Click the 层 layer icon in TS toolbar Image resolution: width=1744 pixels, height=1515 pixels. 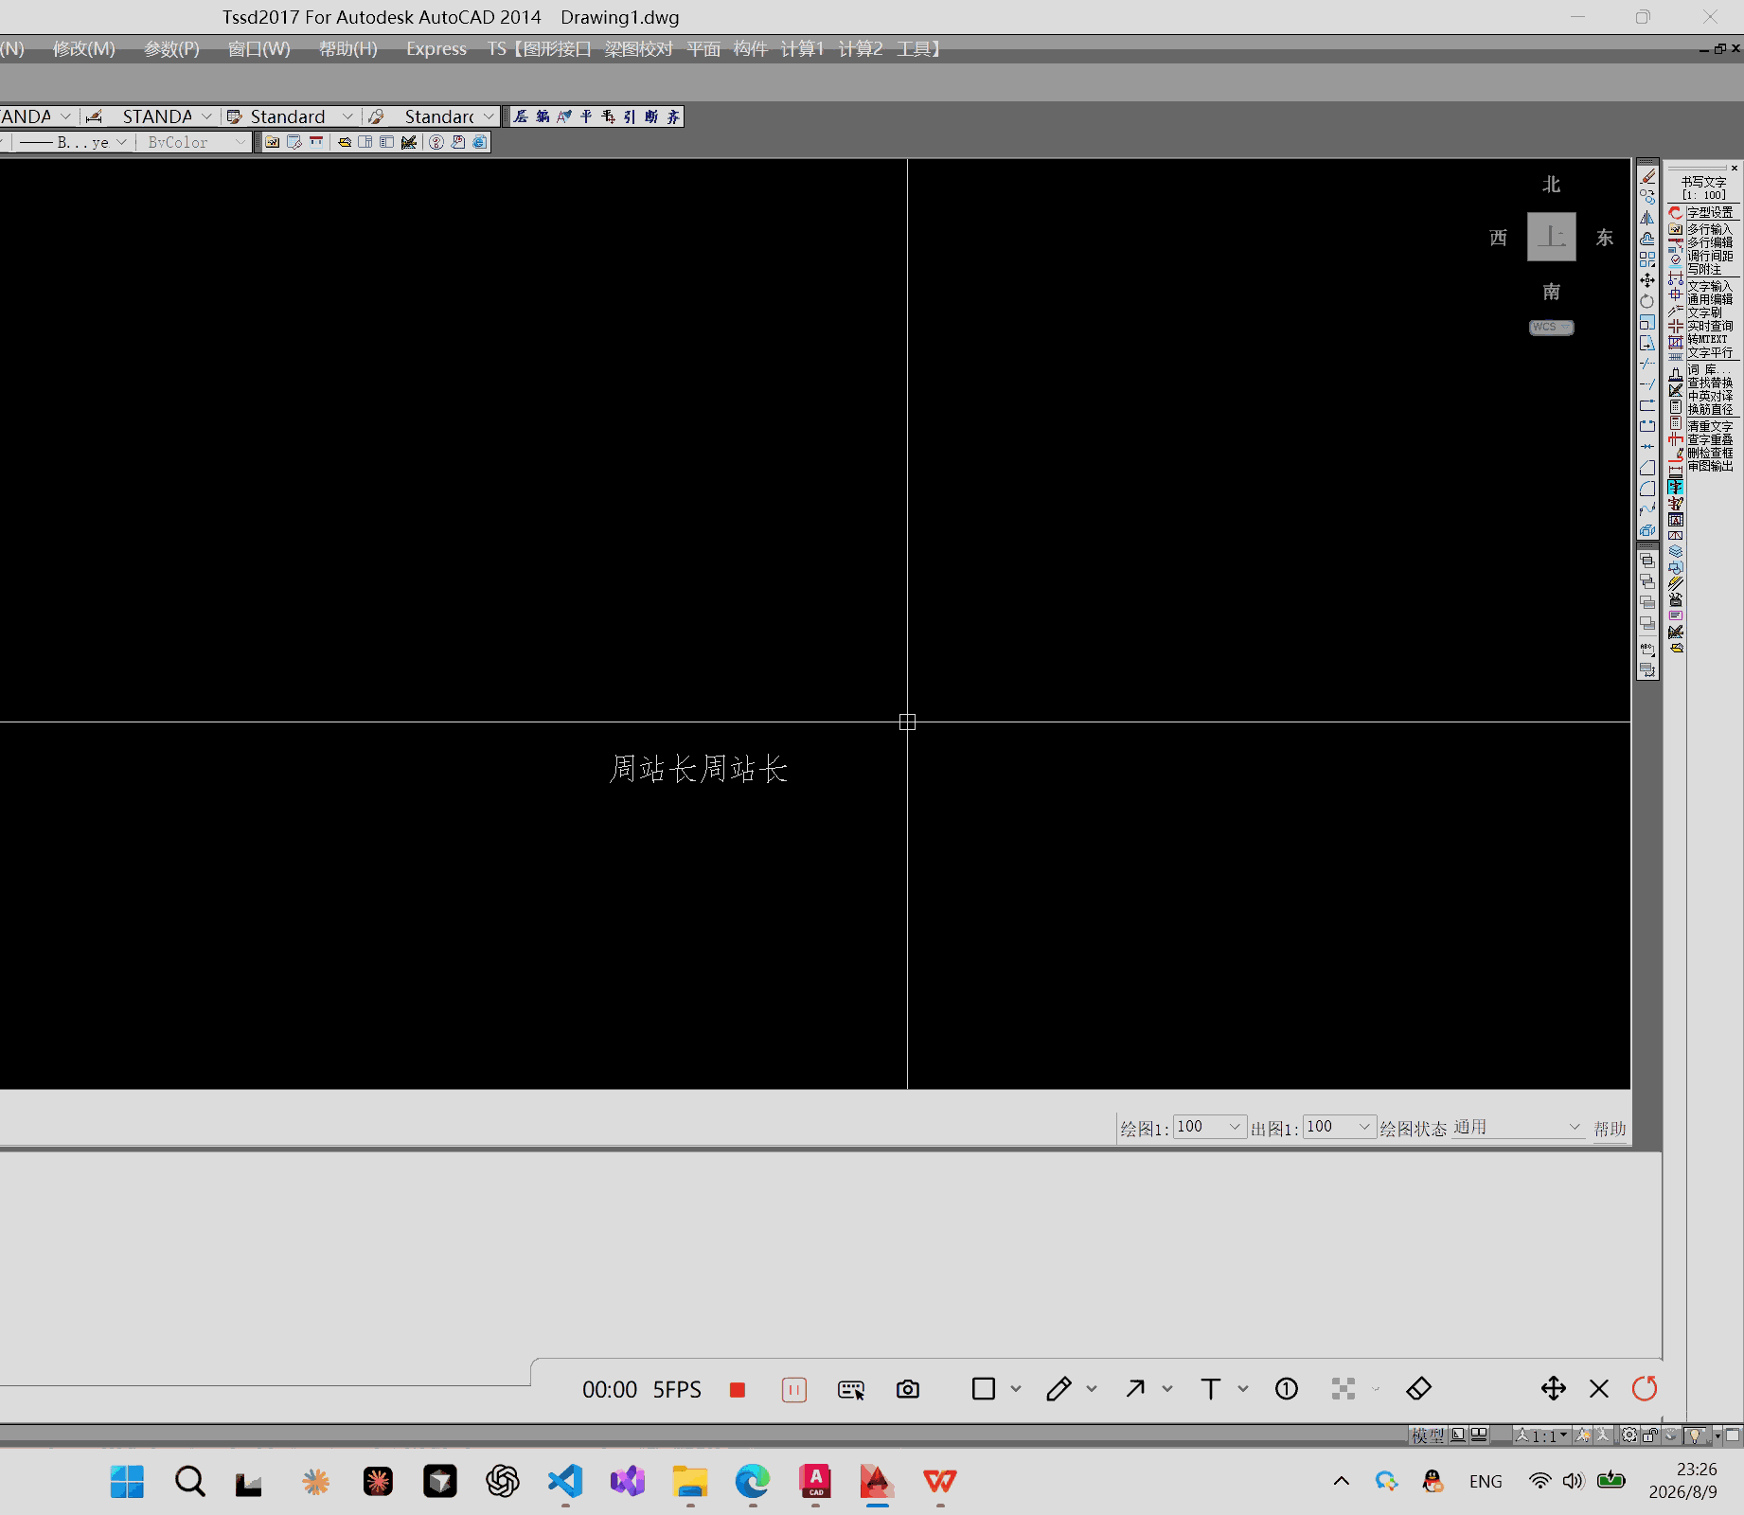[521, 116]
